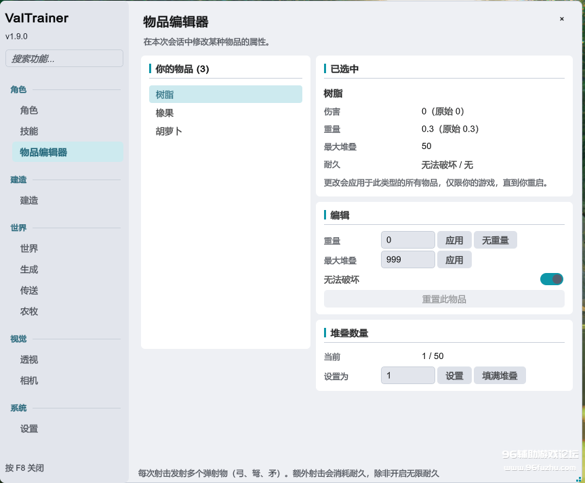
Task: Close the 物品编辑器 panel with ×
Action: pyautogui.click(x=561, y=19)
